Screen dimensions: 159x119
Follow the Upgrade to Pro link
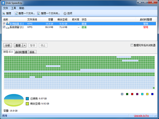pos(142,116)
